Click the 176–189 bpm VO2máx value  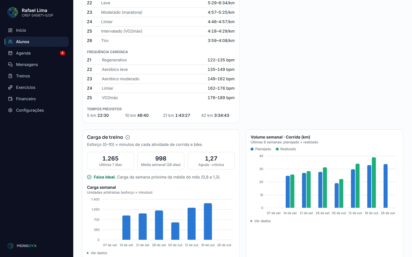click(x=221, y=98)
